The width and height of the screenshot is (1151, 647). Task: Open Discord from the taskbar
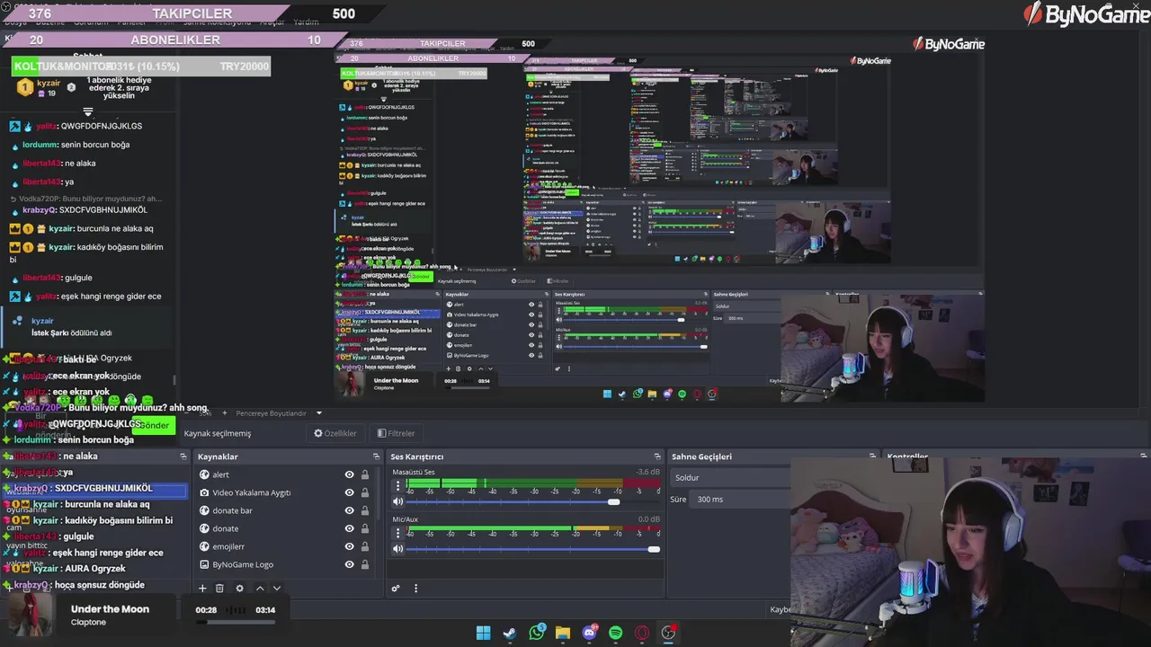[x=590, y=633]
